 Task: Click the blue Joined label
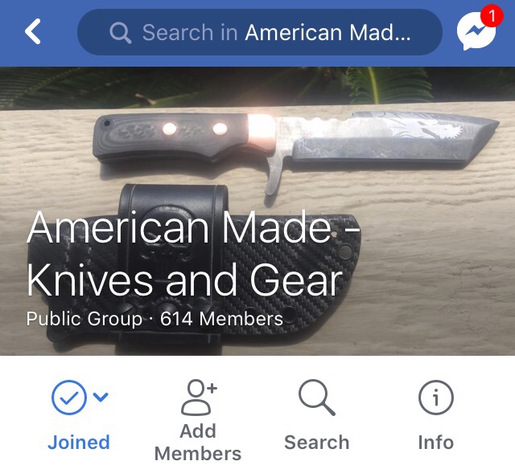click(x=79, y=443)
